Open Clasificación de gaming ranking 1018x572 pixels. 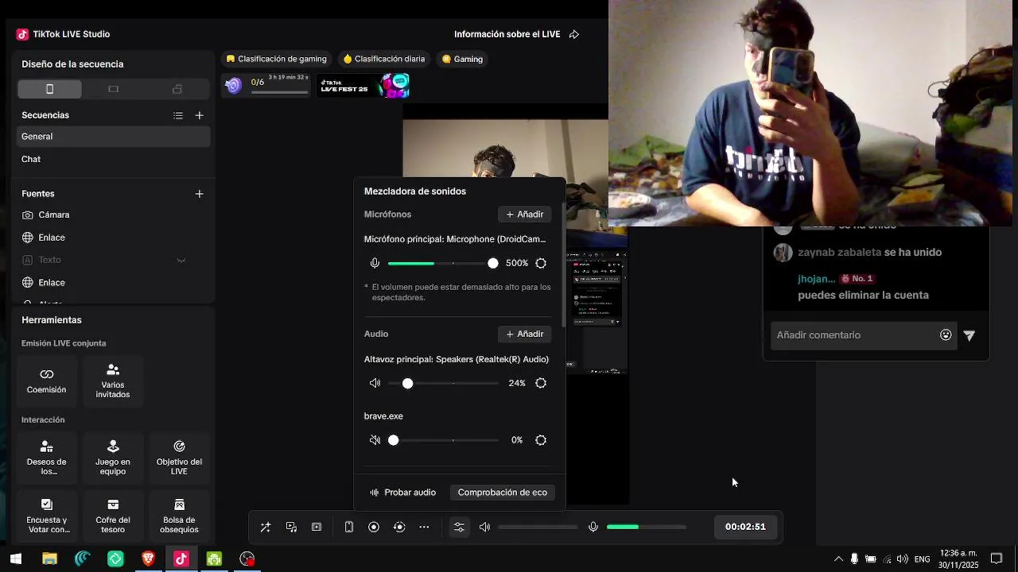[277, 59]
